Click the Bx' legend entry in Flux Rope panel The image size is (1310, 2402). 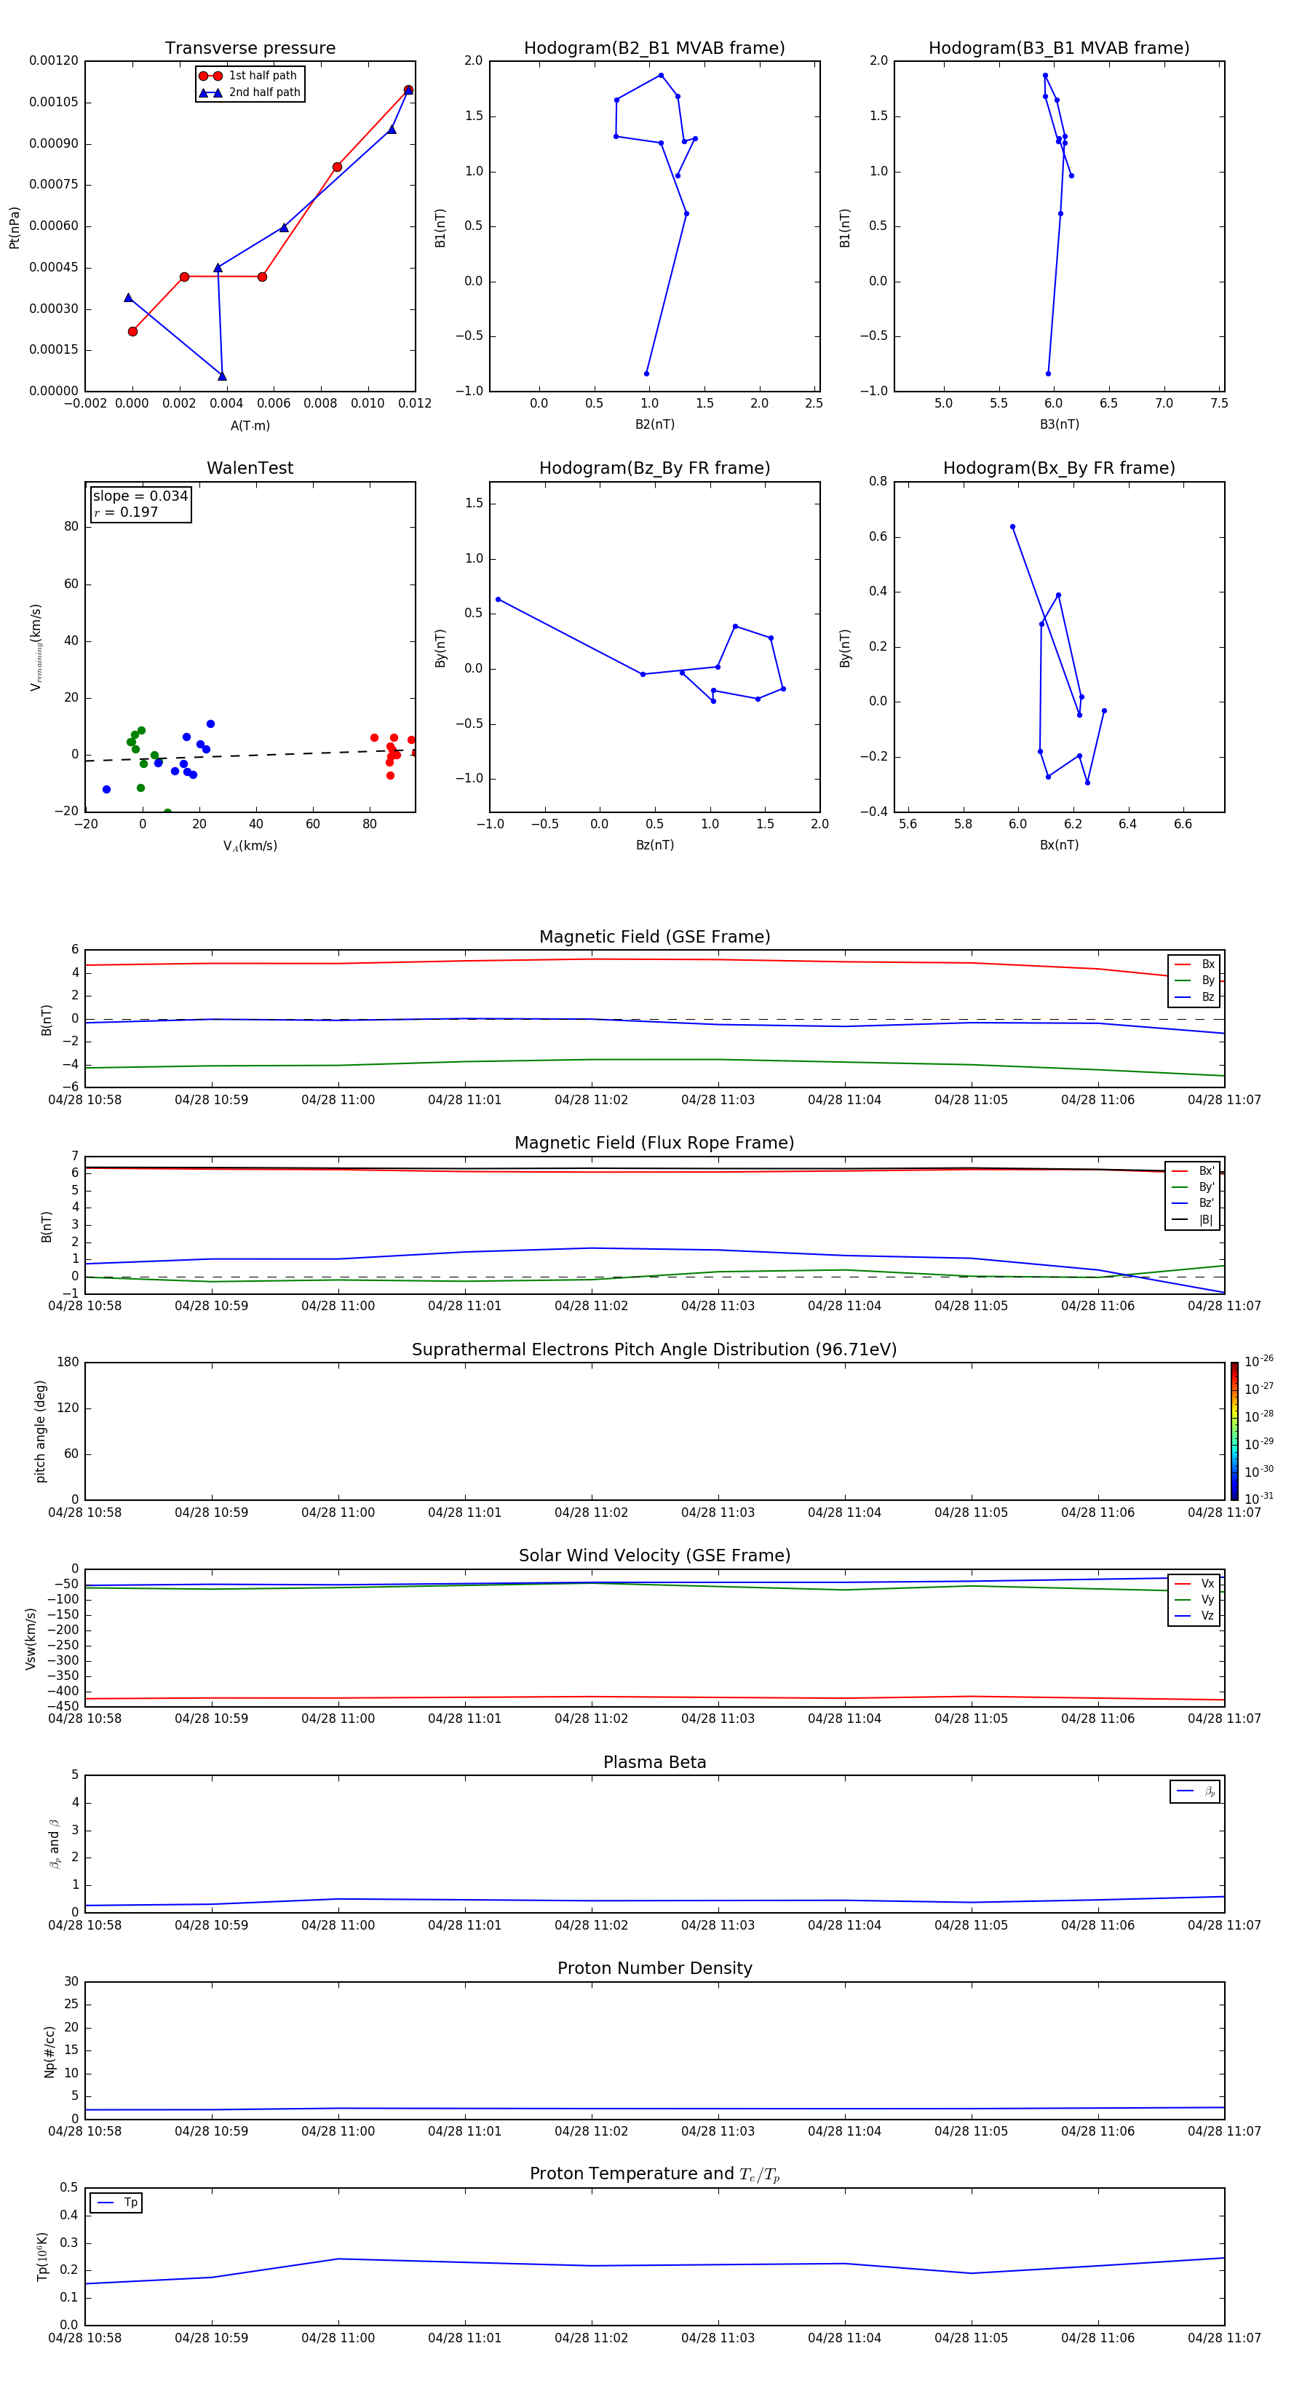(1193, 1171)
